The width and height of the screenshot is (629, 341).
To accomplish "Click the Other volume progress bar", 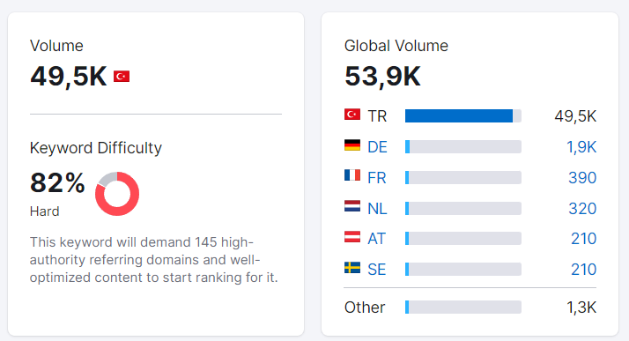I will (x=463, y=308).
